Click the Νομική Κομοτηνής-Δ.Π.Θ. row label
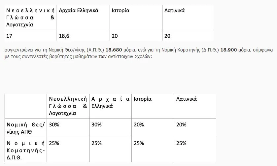The height and width of the screenshot is (166, 277). 25,150
